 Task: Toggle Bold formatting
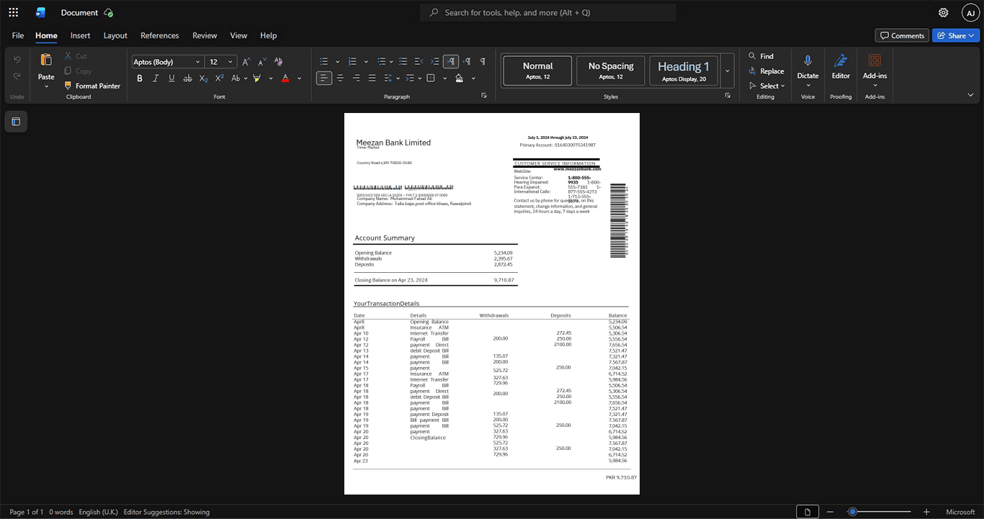(140, 78)
